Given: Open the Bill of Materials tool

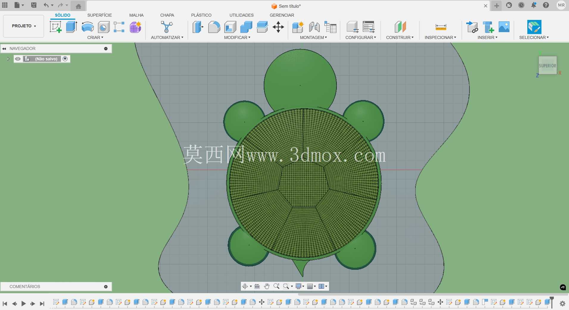Looking at the screenshot, I should pos(330,27).
